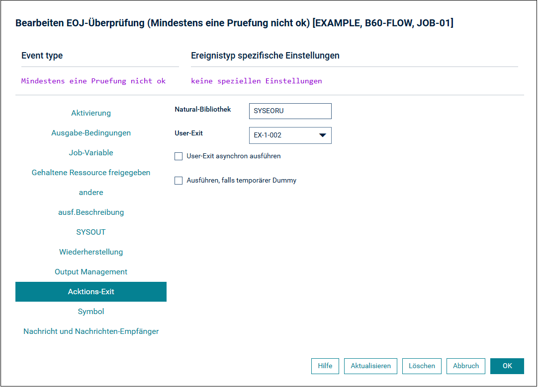The width and height of the screenshot is (538, 388).
Task: Show the ausf.Beschreibung tab
Action: click(x=91, y=212)
